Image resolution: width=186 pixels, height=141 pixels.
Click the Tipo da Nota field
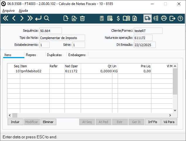[62, 38]
